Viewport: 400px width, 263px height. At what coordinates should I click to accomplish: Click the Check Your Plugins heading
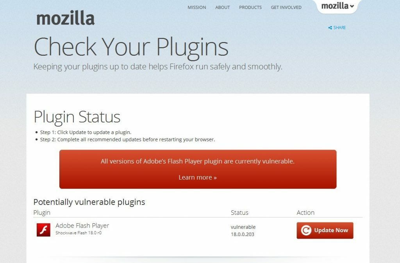131,47
